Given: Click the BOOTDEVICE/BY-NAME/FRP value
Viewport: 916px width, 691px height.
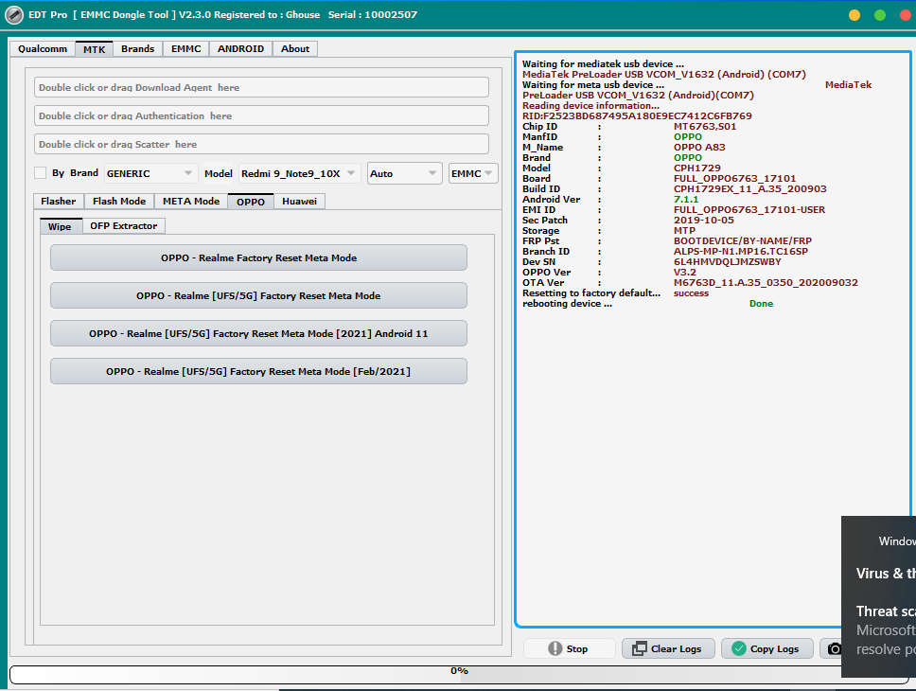Looking at the screenshot, I should pyautogui.click(x=743, y=240).
